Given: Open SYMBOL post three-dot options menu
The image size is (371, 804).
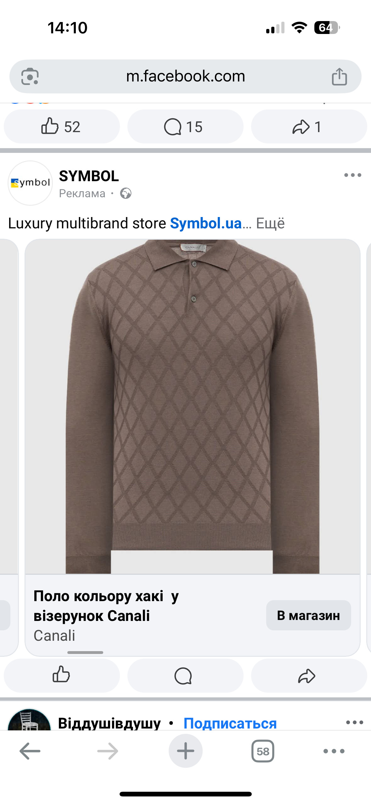Looking at the screenshot, I should [352, 175].
